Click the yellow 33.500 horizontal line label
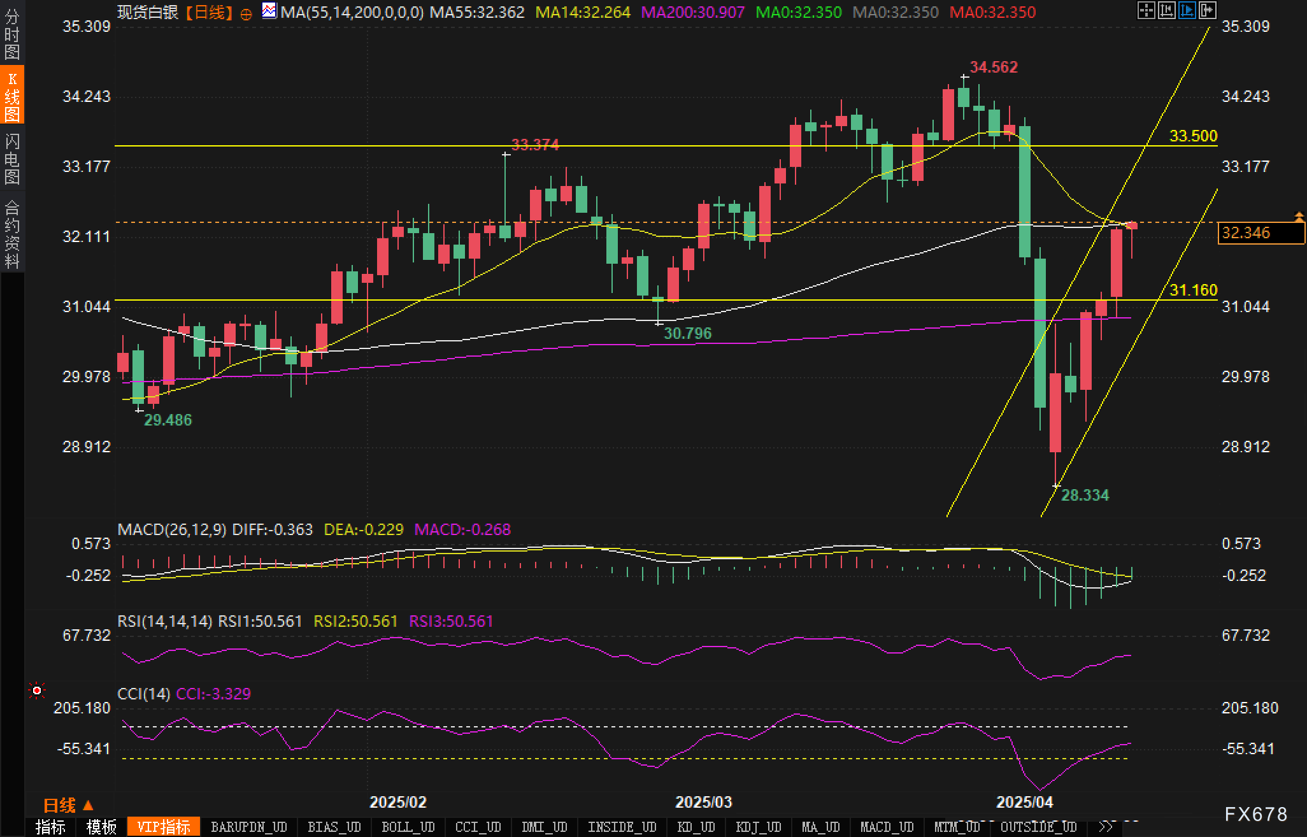 click(1193, 136)
